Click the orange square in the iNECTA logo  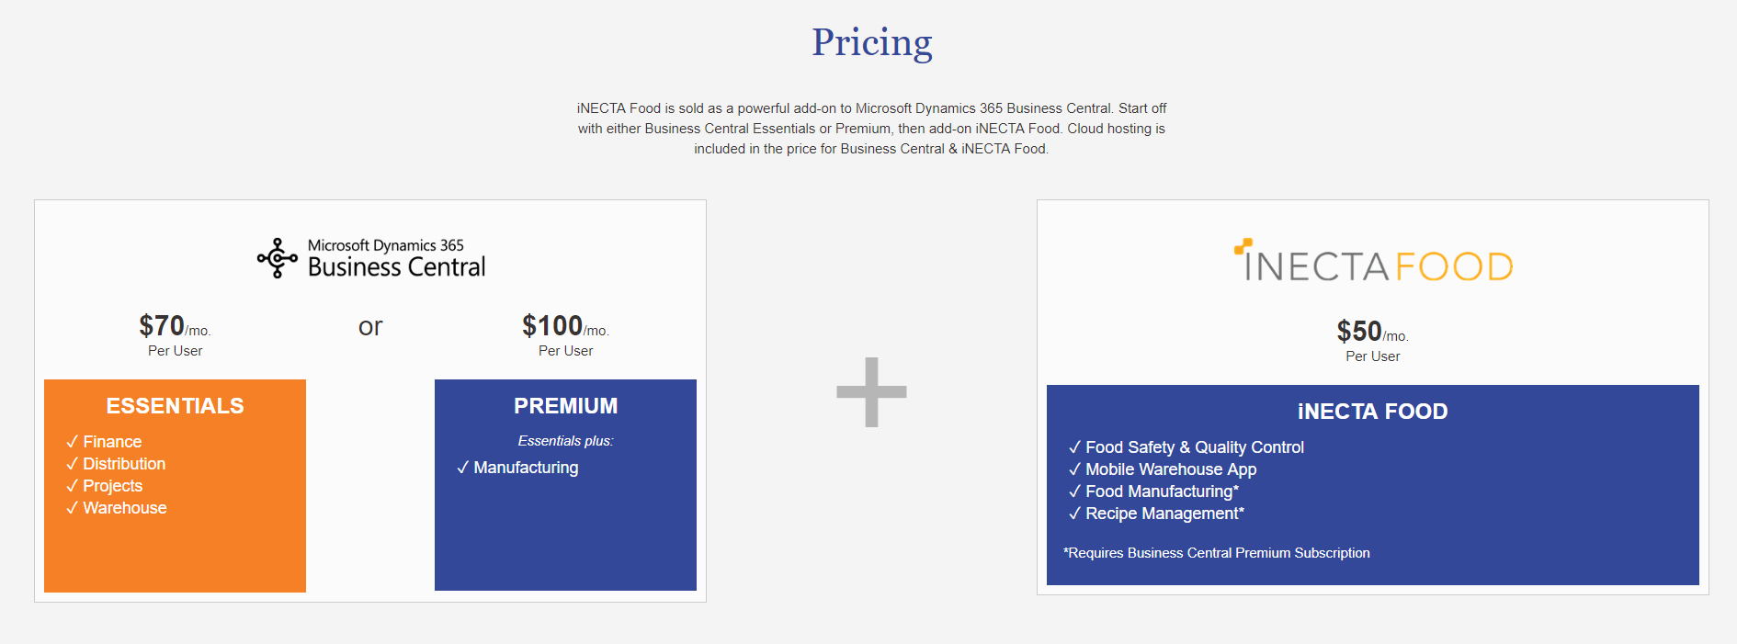1243,245
